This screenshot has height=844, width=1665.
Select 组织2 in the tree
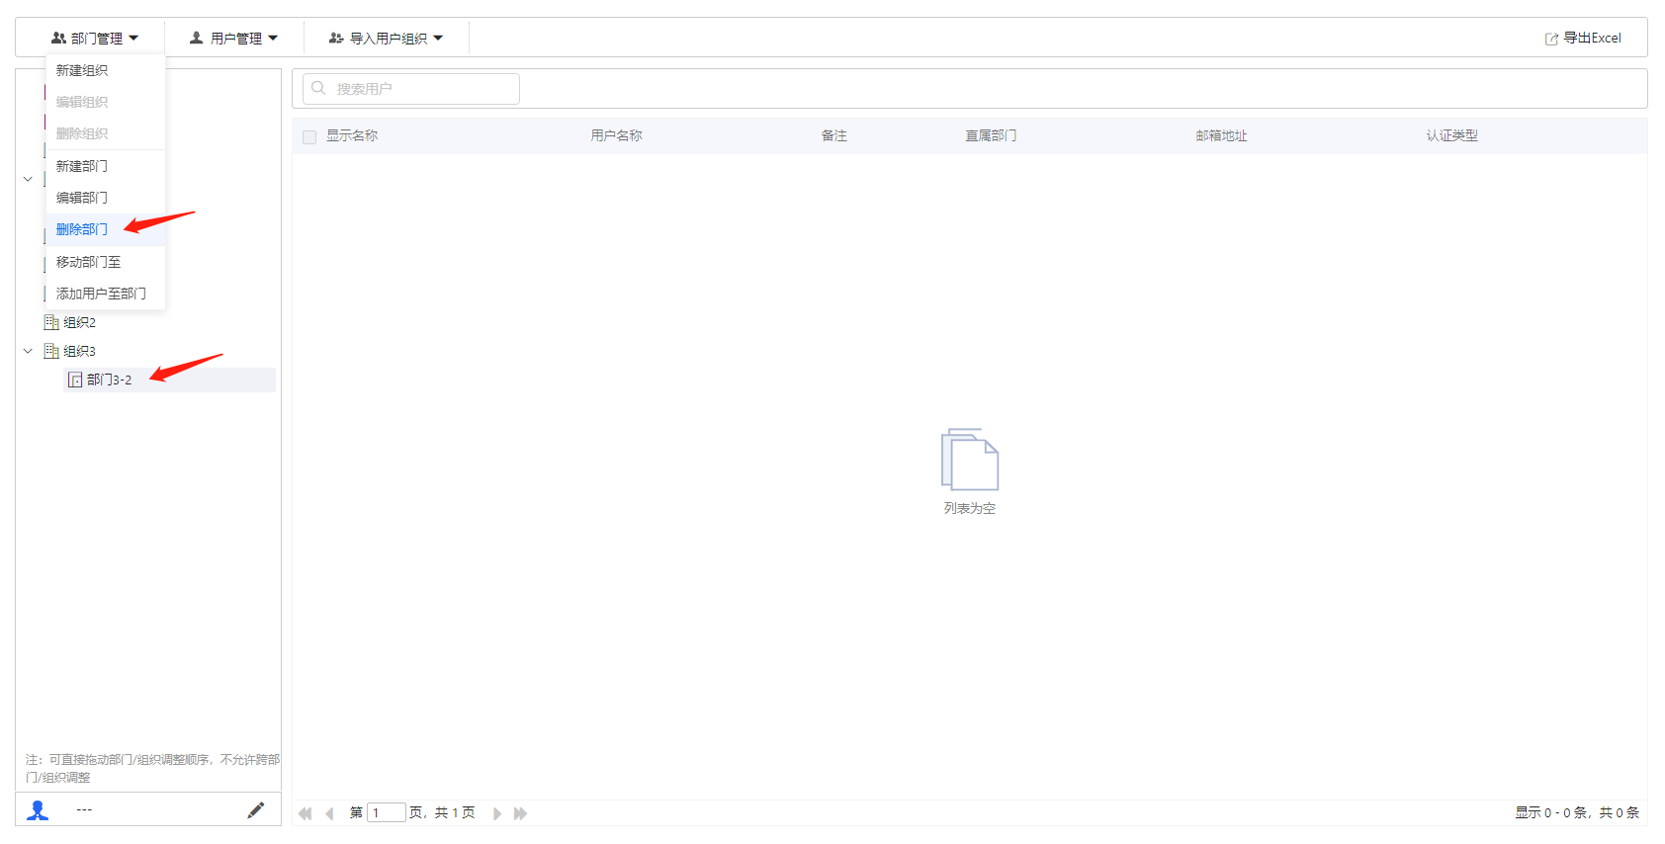click(79, 322)
